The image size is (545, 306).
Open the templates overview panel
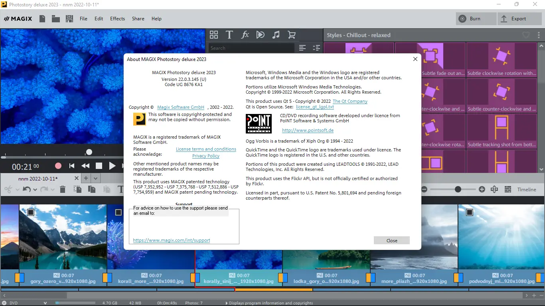[214, 35]
